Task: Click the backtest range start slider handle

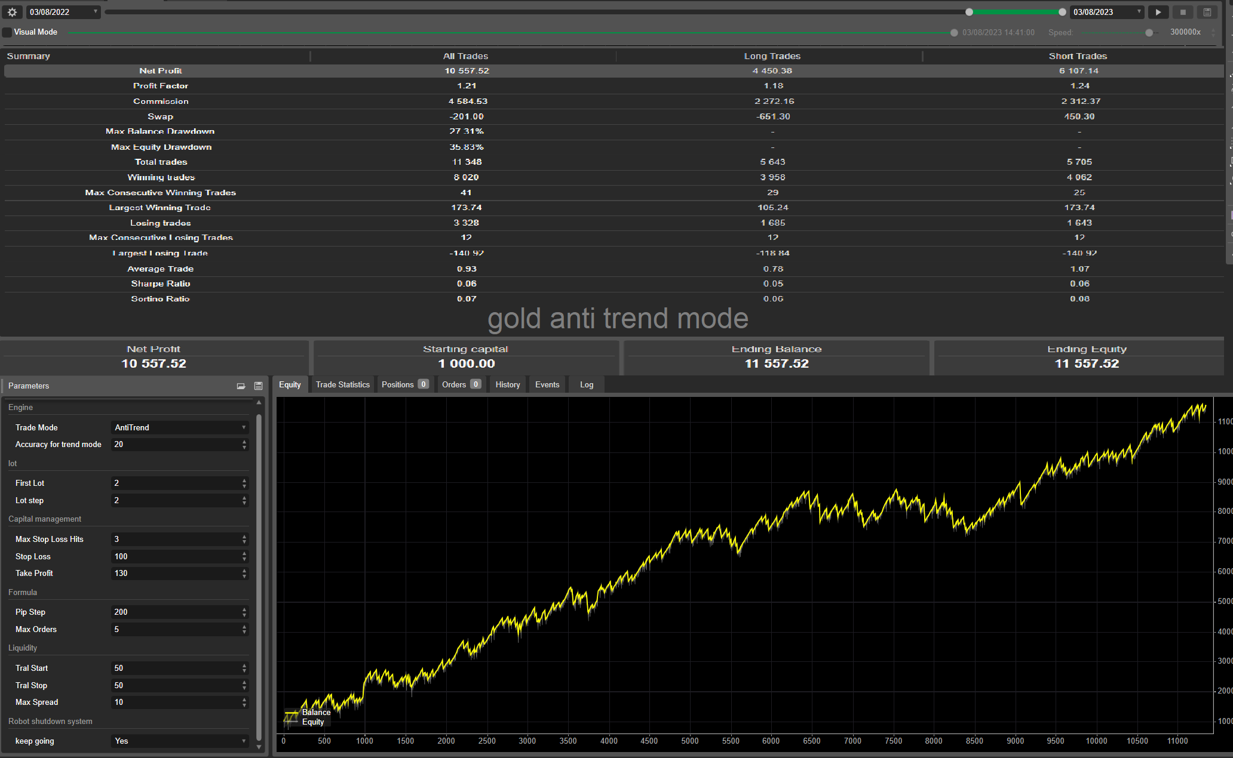Action: pos(969,12)
